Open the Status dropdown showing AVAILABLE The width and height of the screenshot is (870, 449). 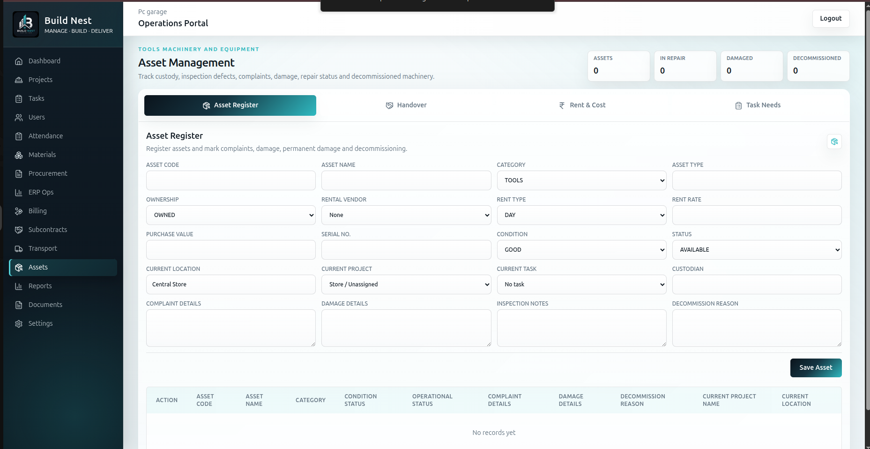coord(757,250)
